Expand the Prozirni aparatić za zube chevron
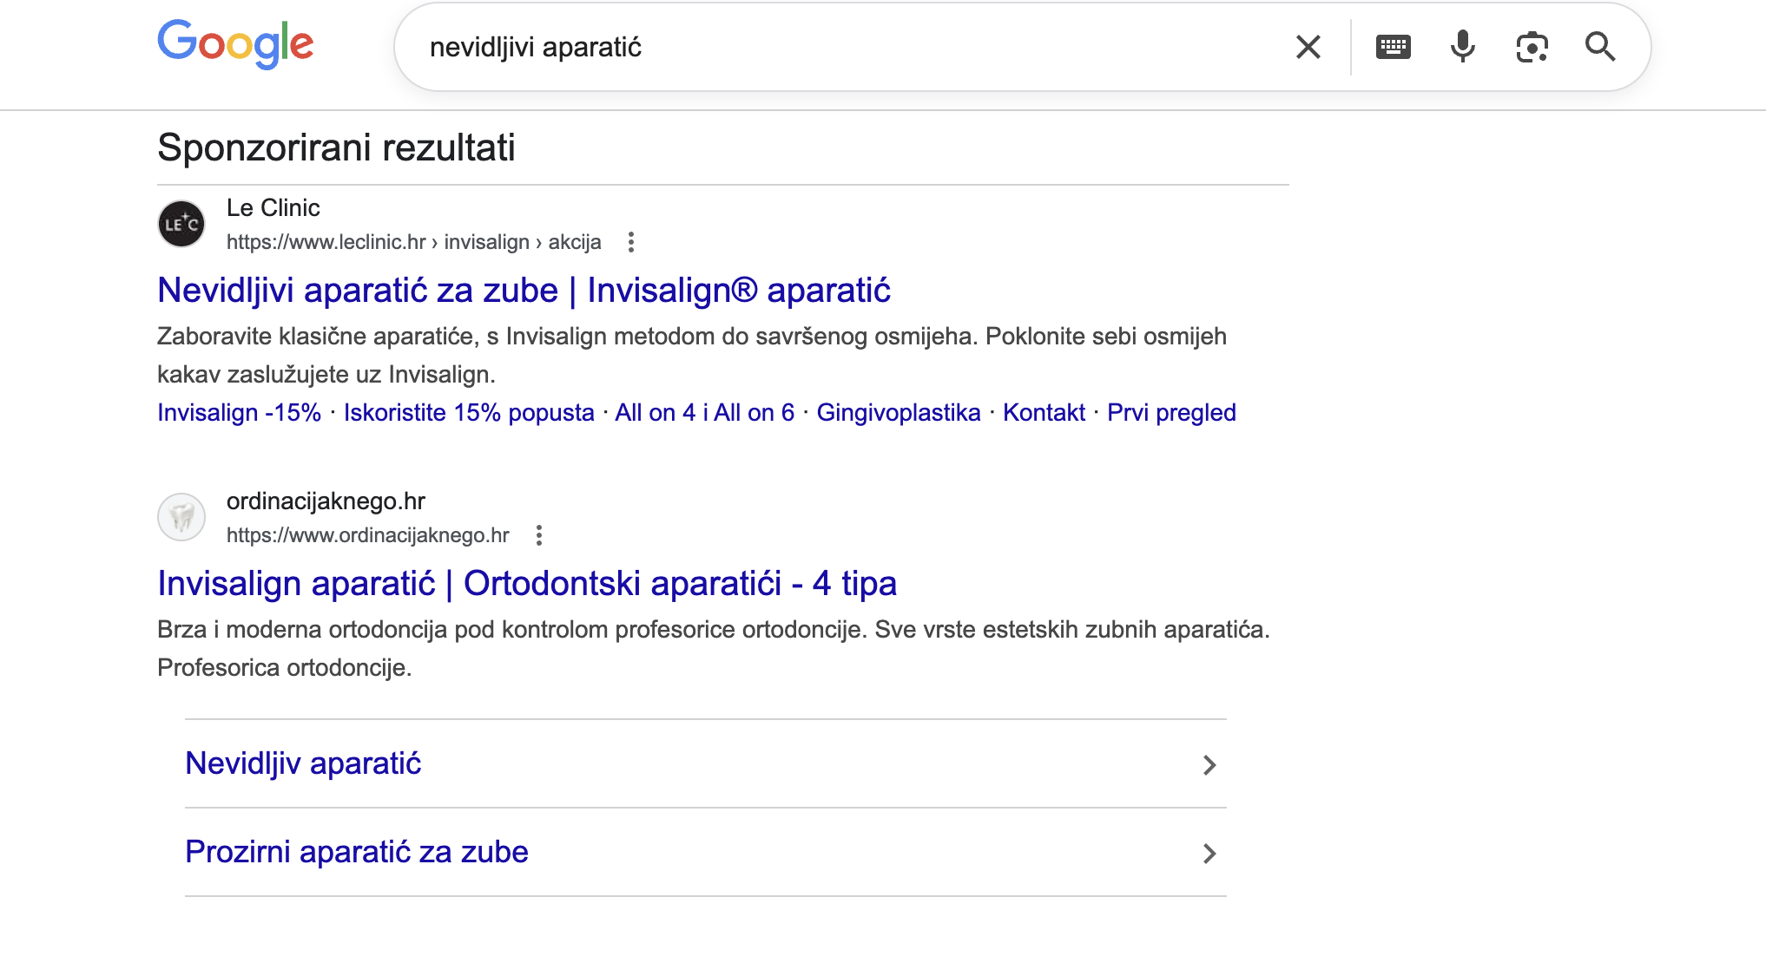The height and width of the screenshot is (956, 1766). tap(1209, 853)
